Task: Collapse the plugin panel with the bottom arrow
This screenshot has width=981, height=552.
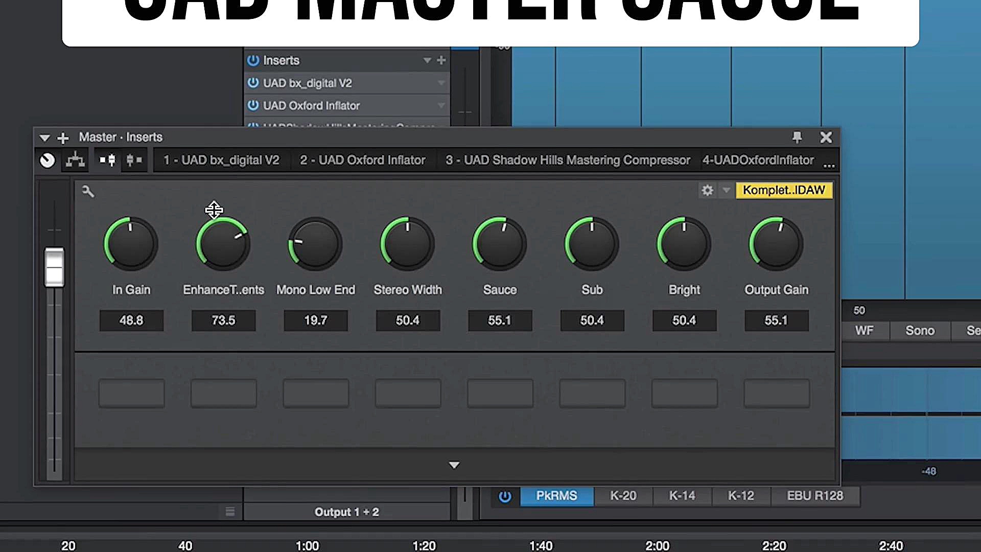Action: [x=454, y=465]
